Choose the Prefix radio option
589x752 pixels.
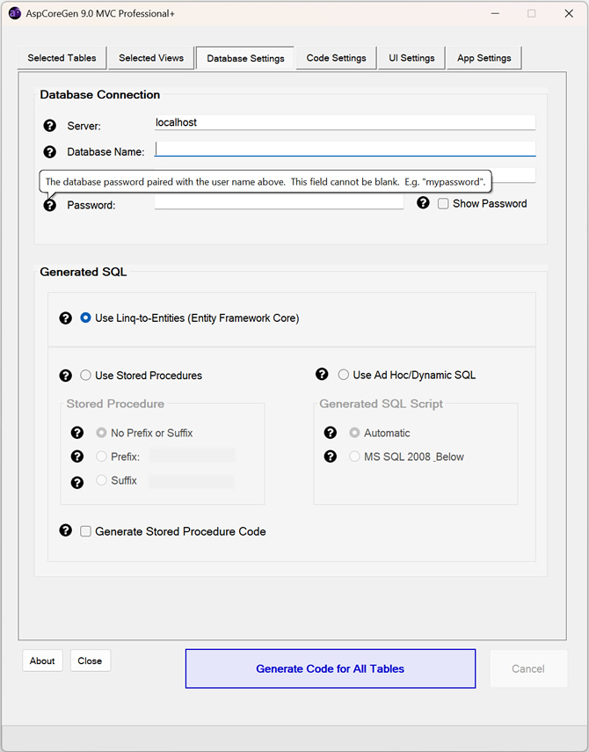point(101,456)
